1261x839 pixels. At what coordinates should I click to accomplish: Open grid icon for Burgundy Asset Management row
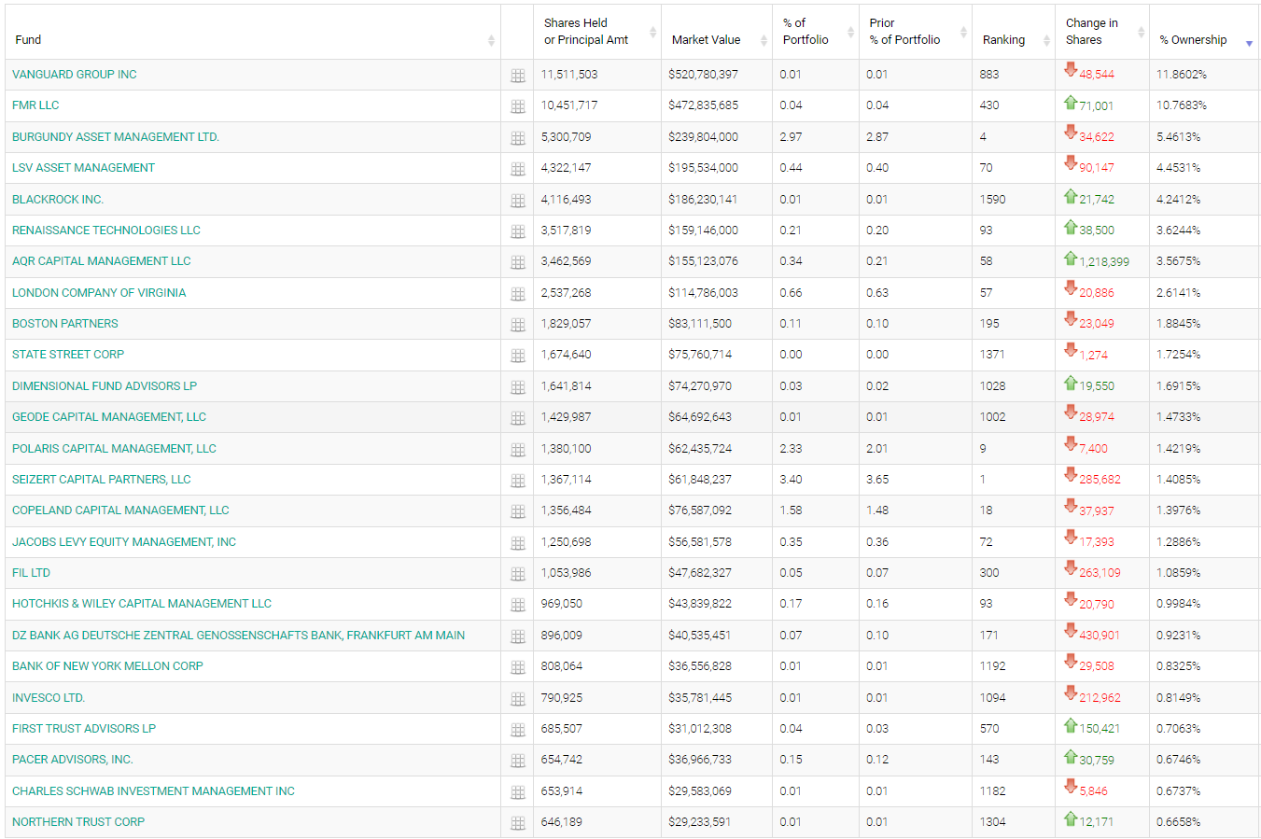(518, 138)
